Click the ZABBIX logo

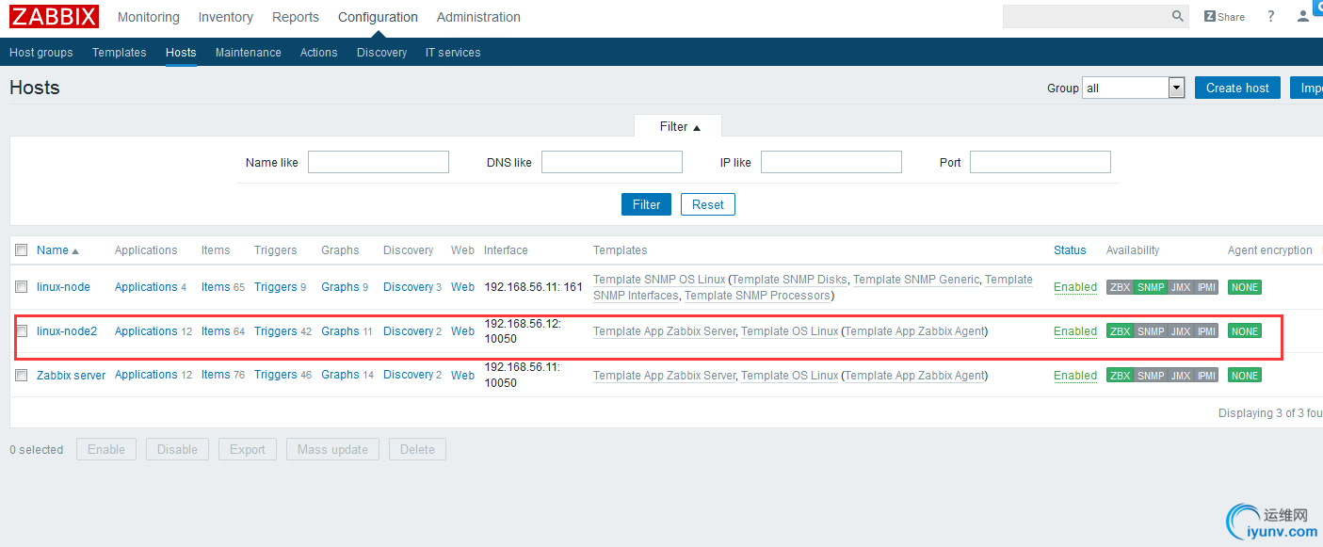pos(54,17)
